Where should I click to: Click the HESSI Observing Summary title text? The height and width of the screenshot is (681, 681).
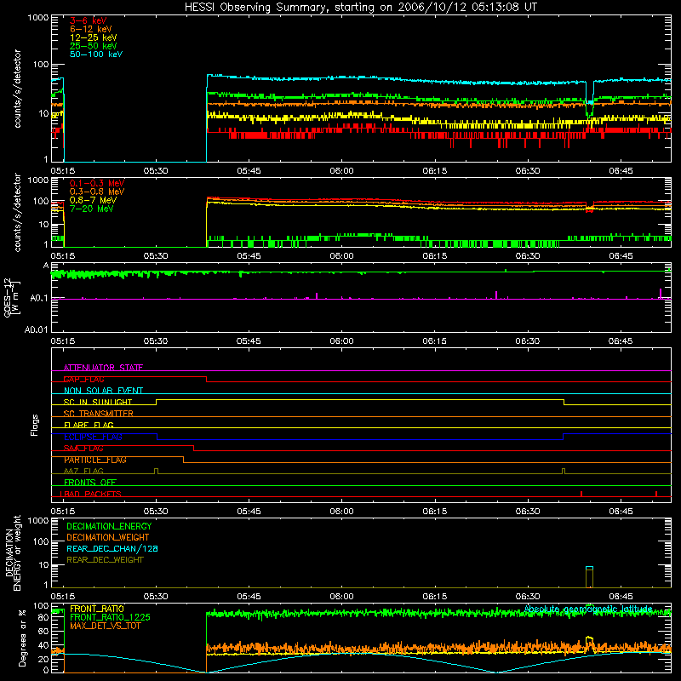tap(360, 8)
